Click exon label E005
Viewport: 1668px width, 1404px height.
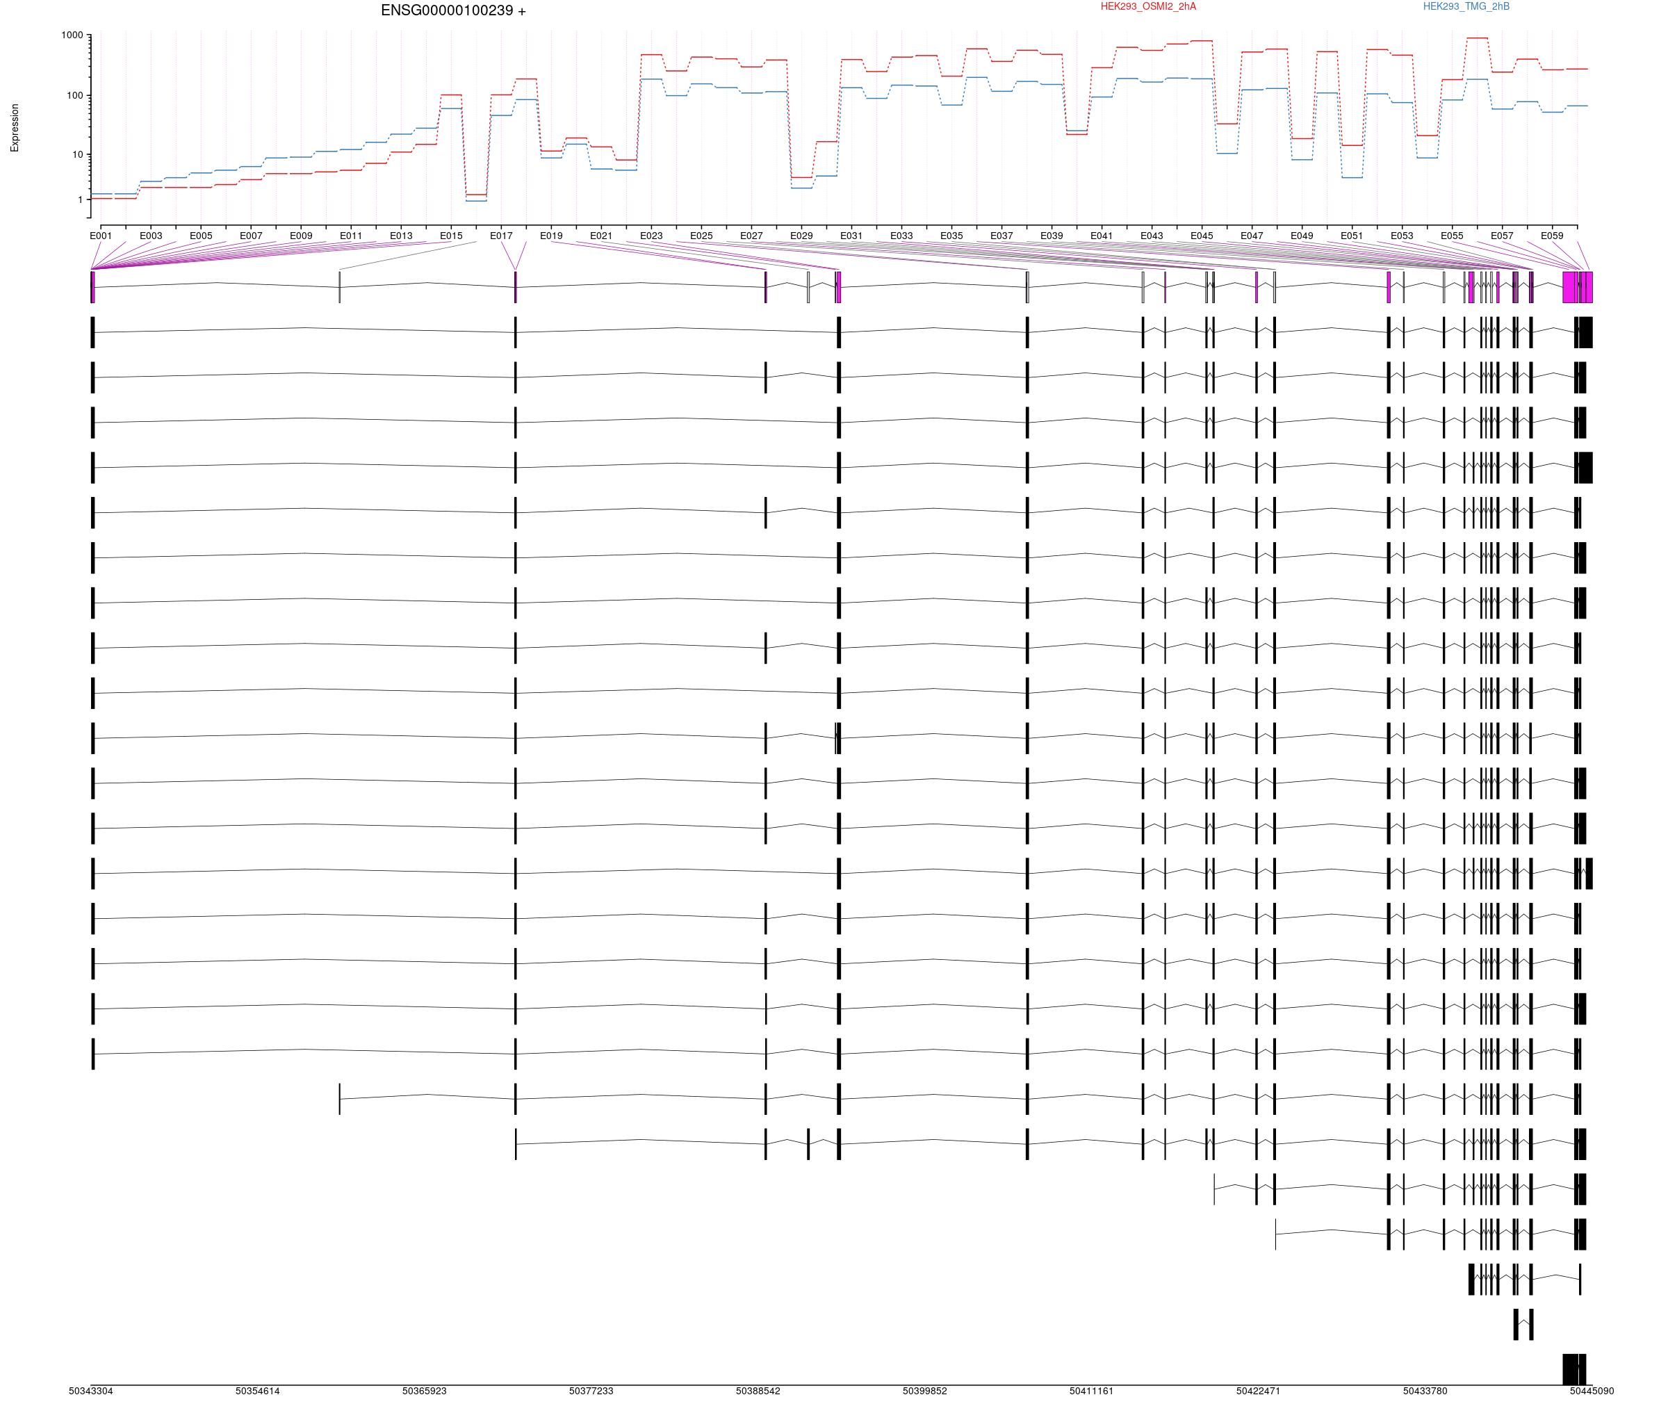click(202, 236)
